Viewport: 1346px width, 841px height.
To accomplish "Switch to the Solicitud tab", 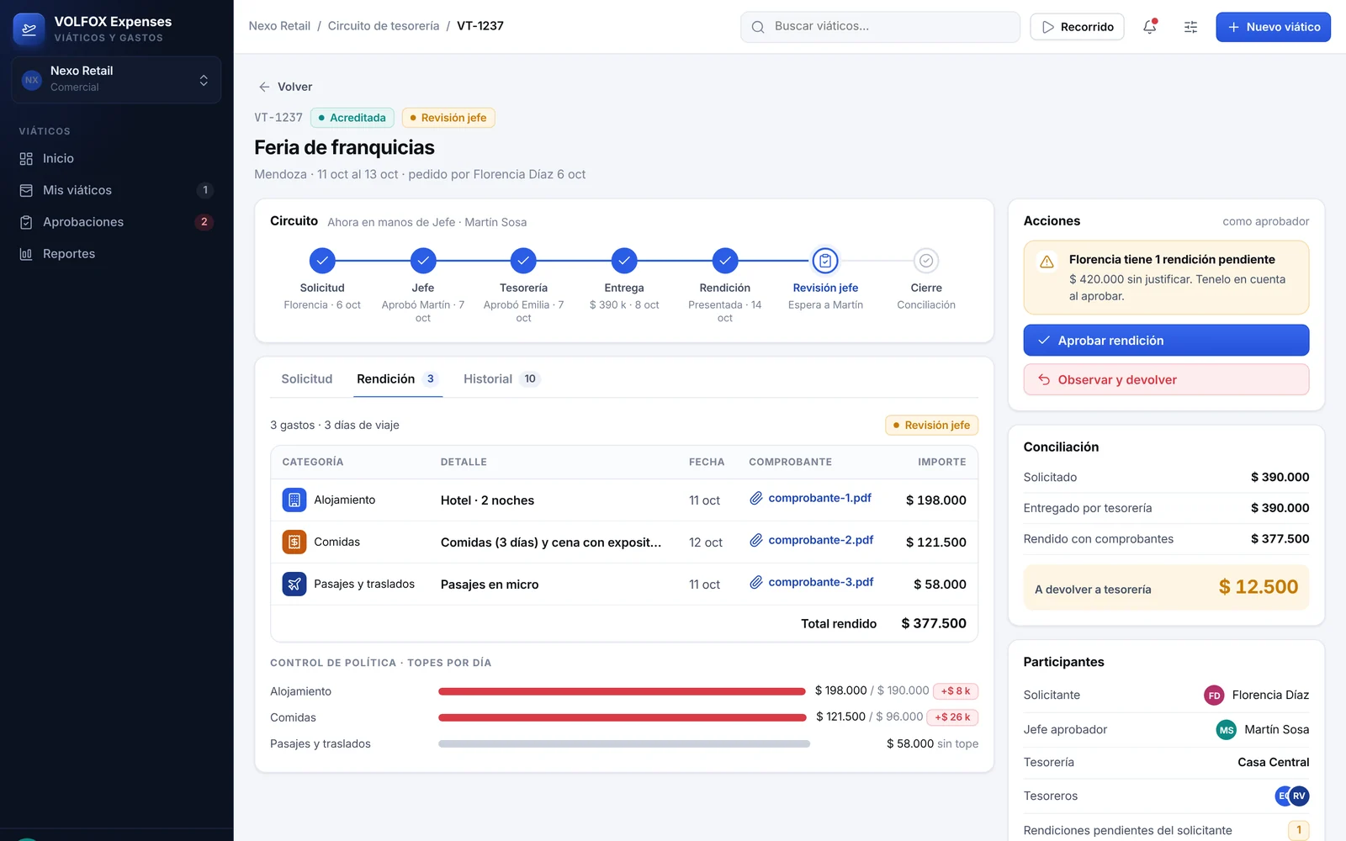I will [x=307, y=379].
